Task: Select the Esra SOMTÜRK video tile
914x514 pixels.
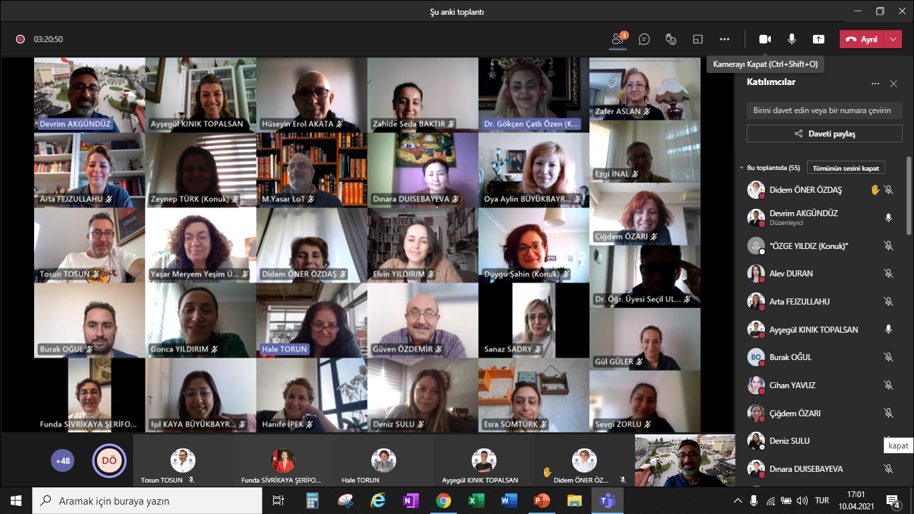Action: pyautogui.click(x=534, y=395)
